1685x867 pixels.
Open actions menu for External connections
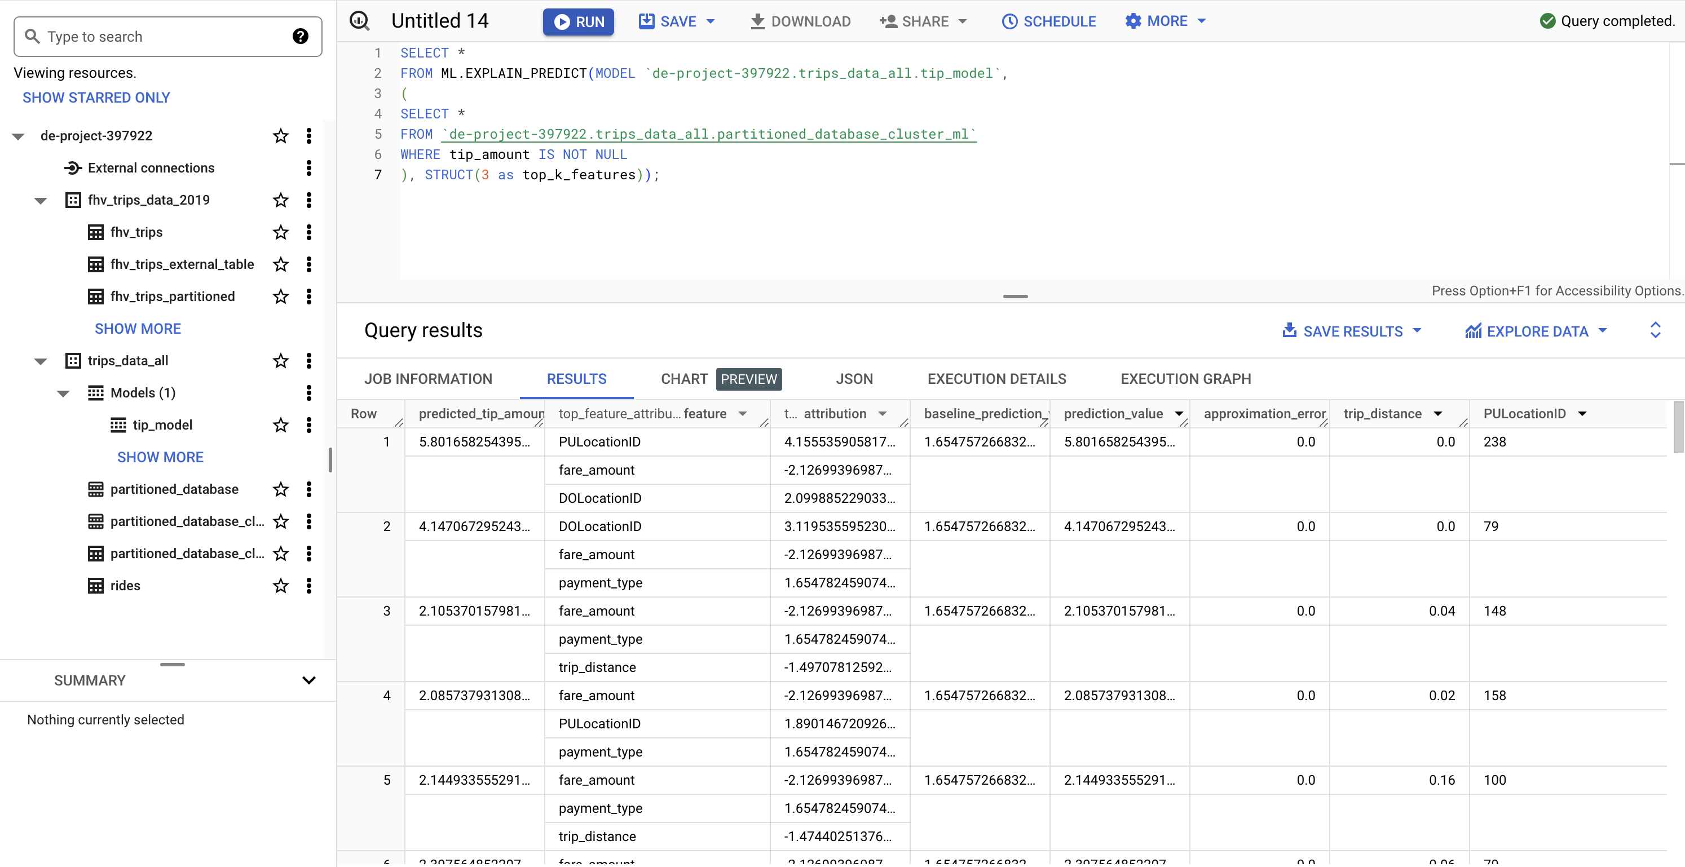pos(308,168)
